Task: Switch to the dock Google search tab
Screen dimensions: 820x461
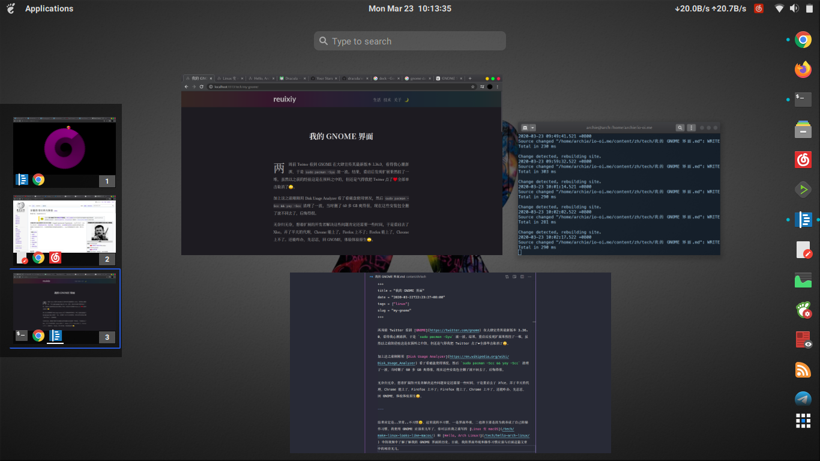Action: pyautogui.click(x=385, y=79)
